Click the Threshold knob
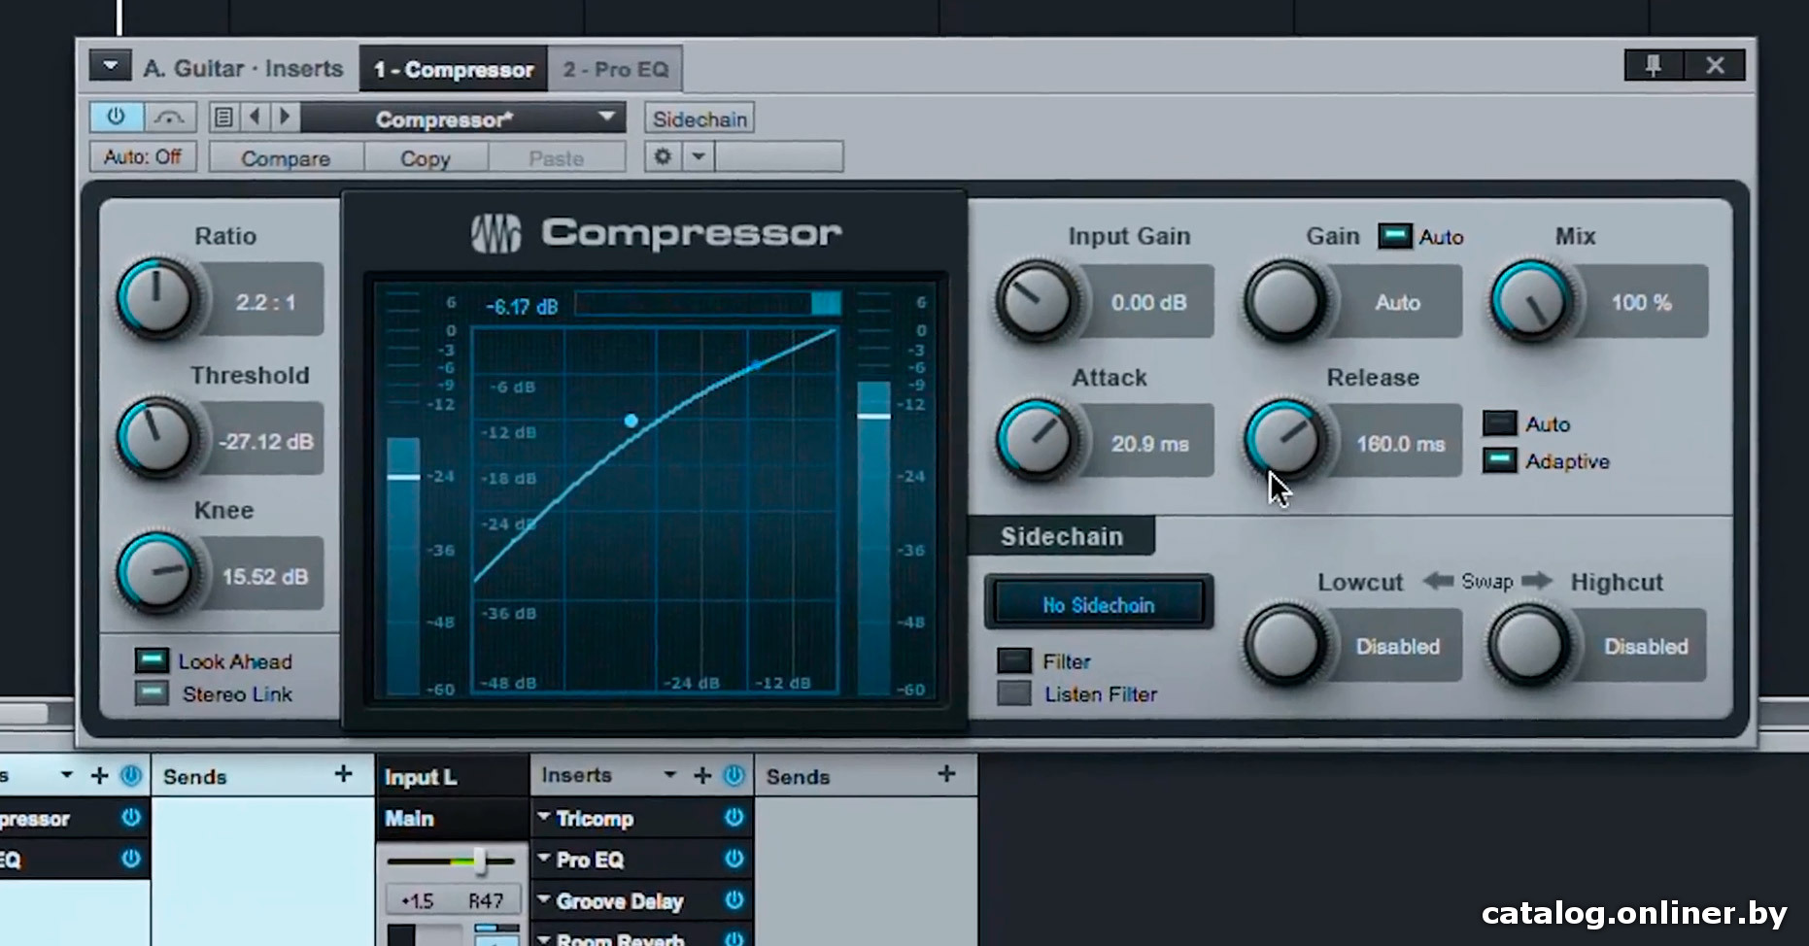The height and width of the screenshot is (946, 1809). coord(156,438)
